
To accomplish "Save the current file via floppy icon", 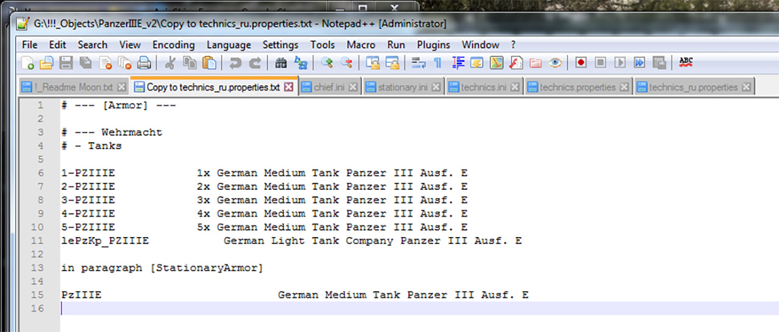I will [x=66, y=63].
